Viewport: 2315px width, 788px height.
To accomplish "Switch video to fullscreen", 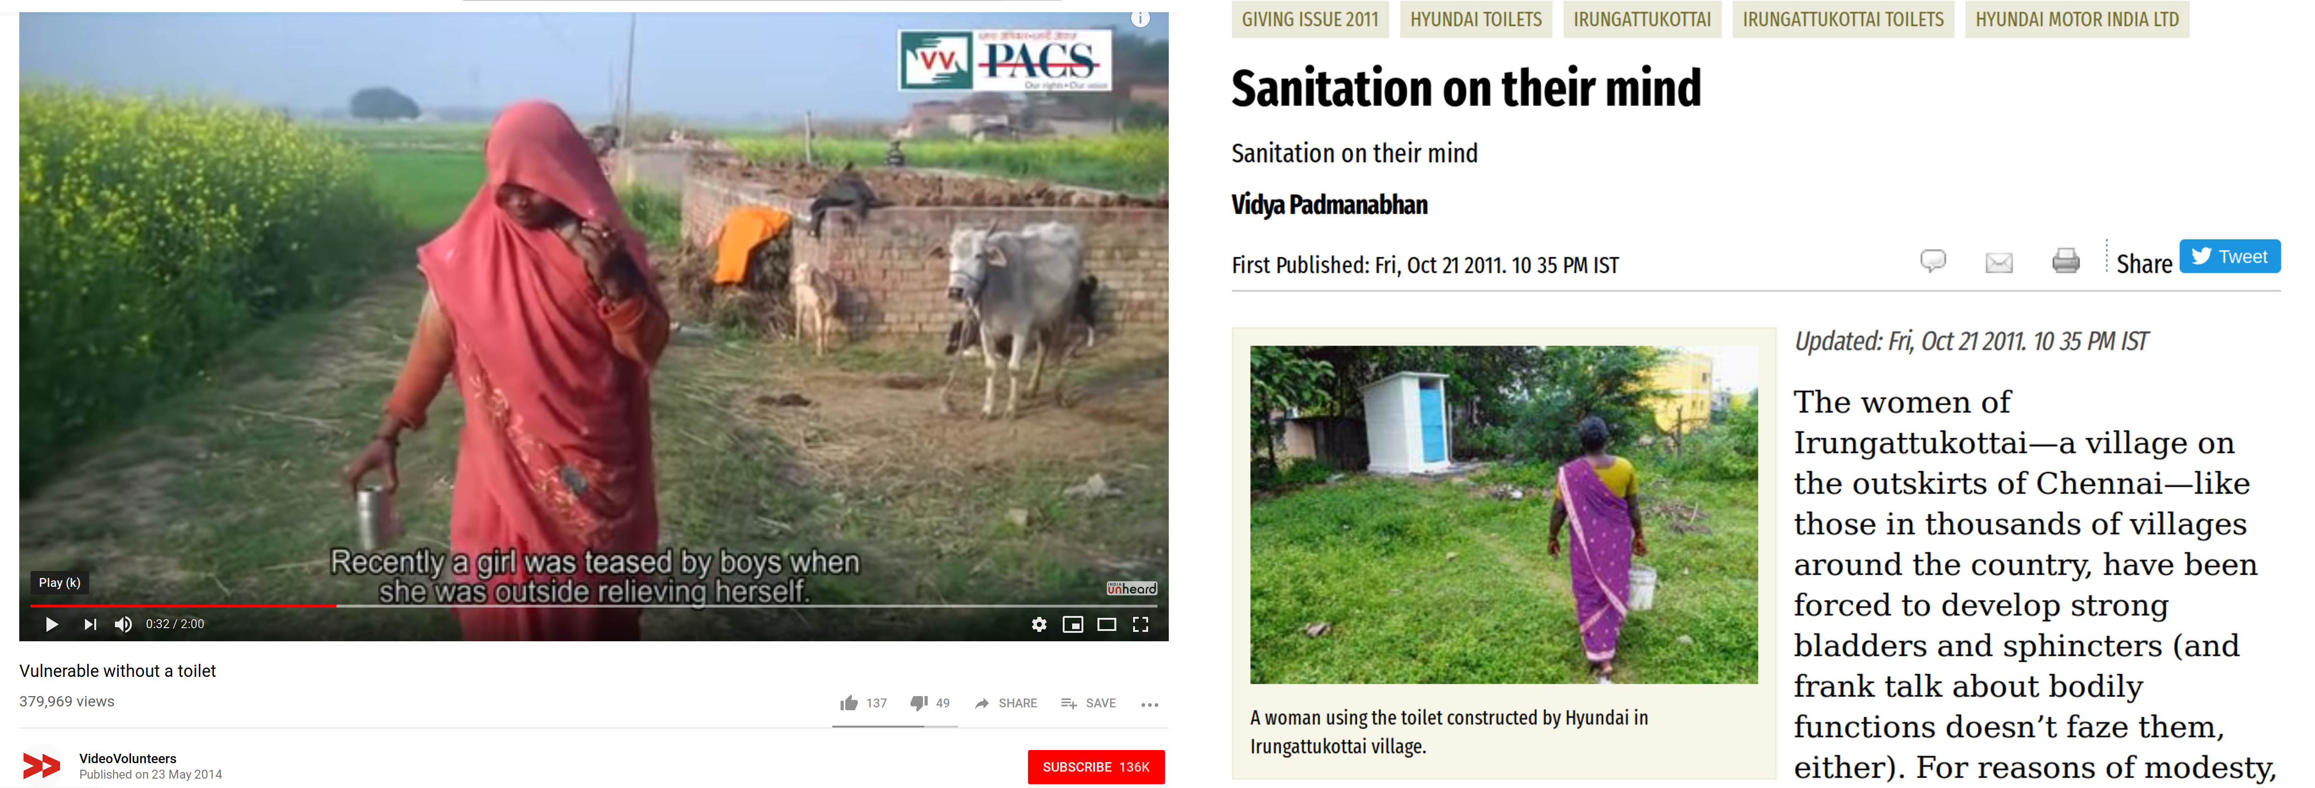I will [x=1141, y=624].
